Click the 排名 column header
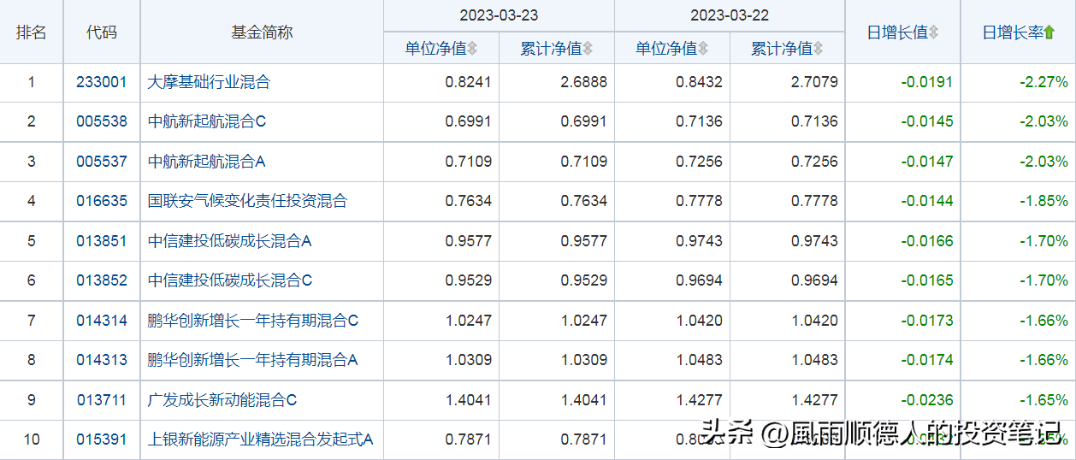The width and height of the screenshot is (1076, 460). point(32,32)
